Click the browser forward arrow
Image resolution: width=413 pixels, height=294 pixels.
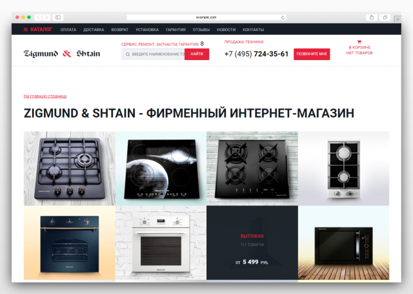[x=46, y=17]
